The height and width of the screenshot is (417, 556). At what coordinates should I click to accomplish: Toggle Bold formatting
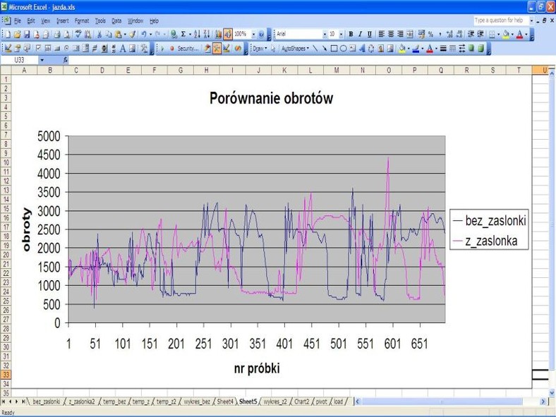point(351,34)
